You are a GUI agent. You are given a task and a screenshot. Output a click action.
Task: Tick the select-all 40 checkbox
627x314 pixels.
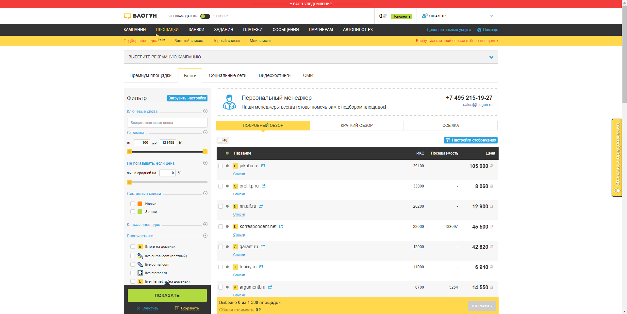point(220,140)
